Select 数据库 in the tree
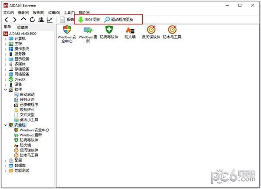This screenshot has width=261, height=189. tap(17, 165)
